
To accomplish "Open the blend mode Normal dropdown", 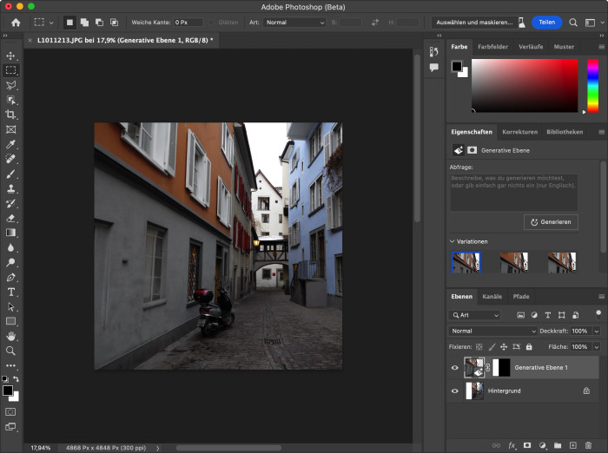I will 492,331.
